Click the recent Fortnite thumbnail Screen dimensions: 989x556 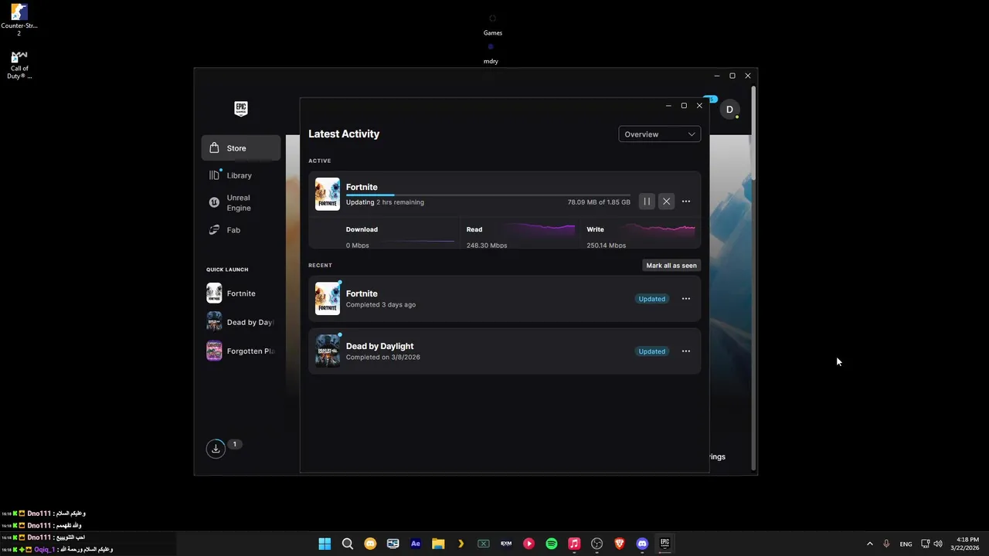click(328, 298)
